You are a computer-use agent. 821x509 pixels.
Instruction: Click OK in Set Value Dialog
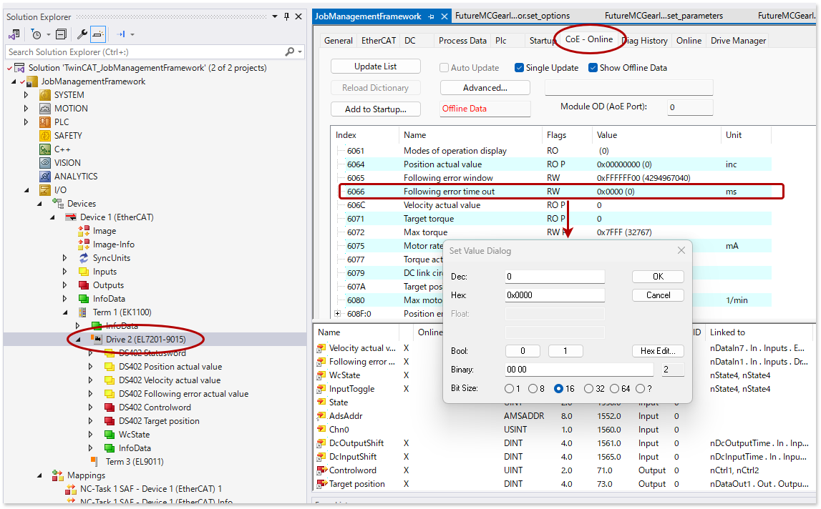coord(658,277)
